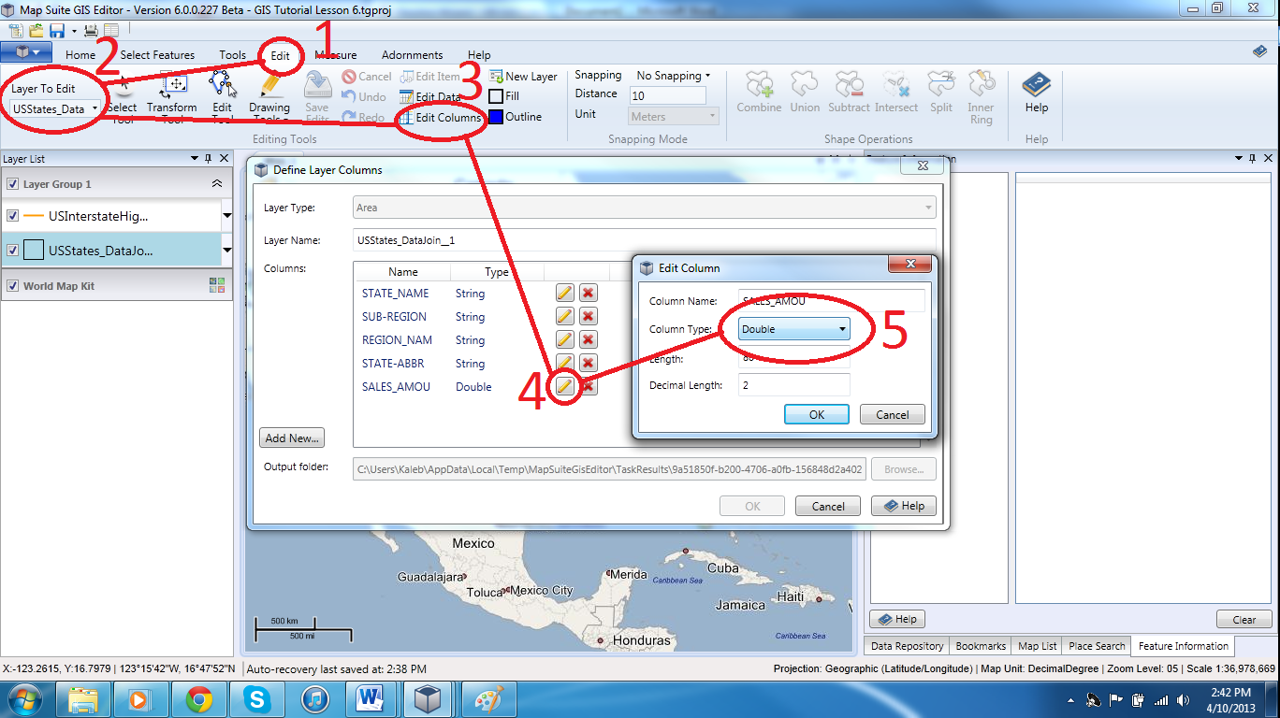Expand the Layer To Edit dropdown
This screenshot has height=718, width=1280.
pos(55,109)
